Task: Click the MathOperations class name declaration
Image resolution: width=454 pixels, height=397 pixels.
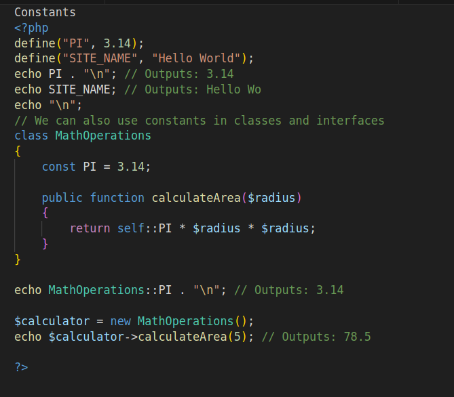Action: pos(103,136)
